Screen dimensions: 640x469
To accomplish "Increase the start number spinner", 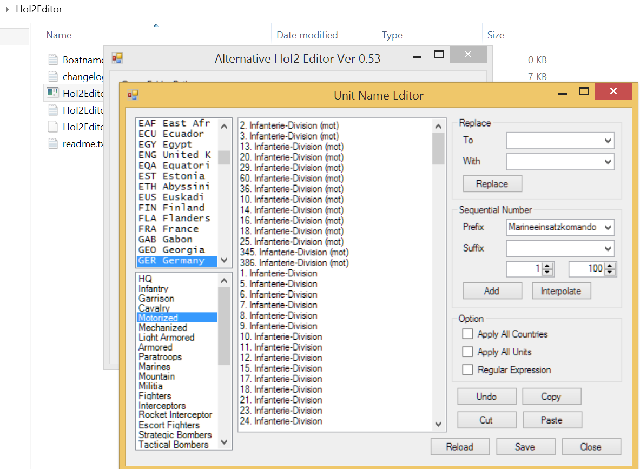I will [x=547, y=265].
